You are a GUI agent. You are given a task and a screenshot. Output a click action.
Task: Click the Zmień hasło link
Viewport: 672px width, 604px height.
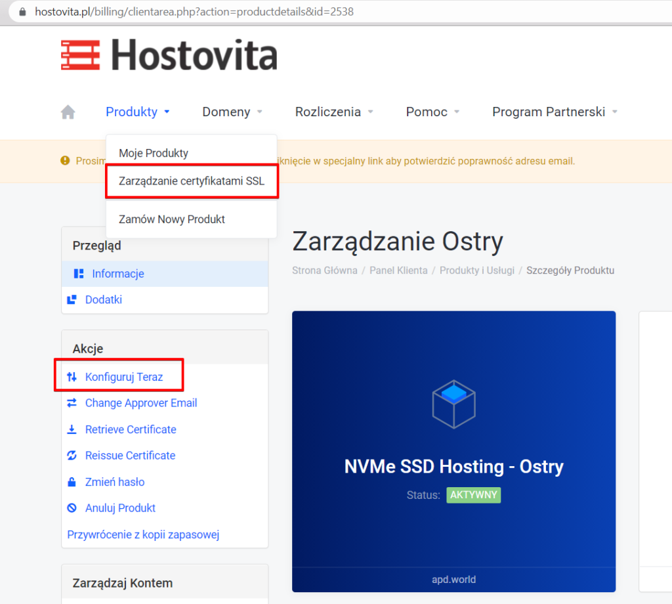coord(115,482)
